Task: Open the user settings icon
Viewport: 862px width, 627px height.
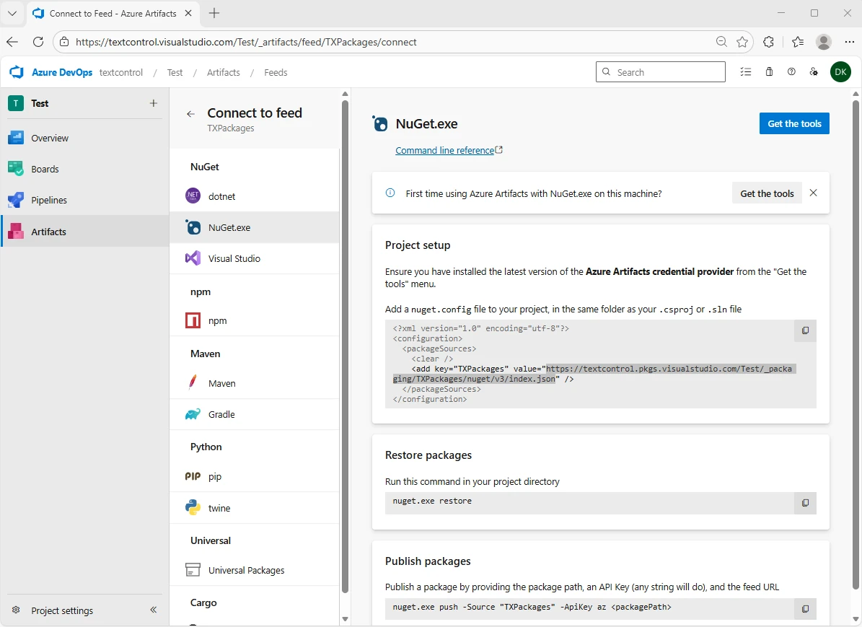Action: pos(814,72)
